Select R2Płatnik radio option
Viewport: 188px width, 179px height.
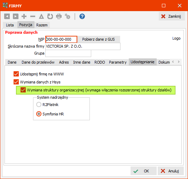pyautogui.click(x=39, y=105)
